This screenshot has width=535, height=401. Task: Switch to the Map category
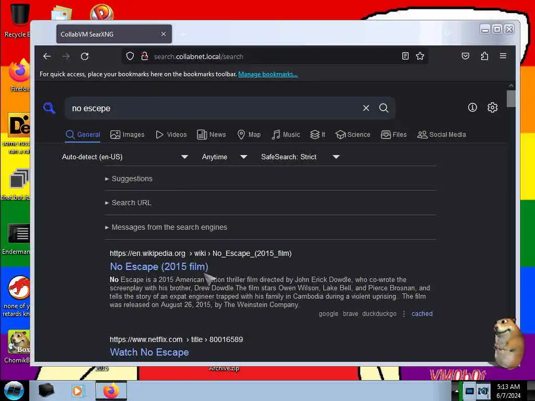[x=249, y=135]
